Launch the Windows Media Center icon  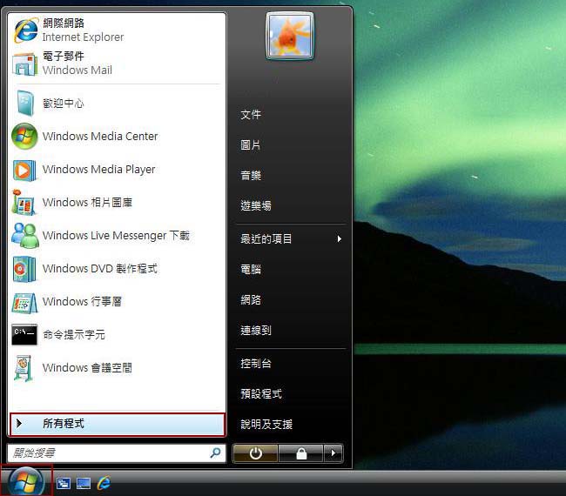(x=24, y=137)
